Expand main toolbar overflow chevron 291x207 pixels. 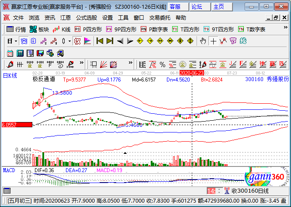click(286, 27)
